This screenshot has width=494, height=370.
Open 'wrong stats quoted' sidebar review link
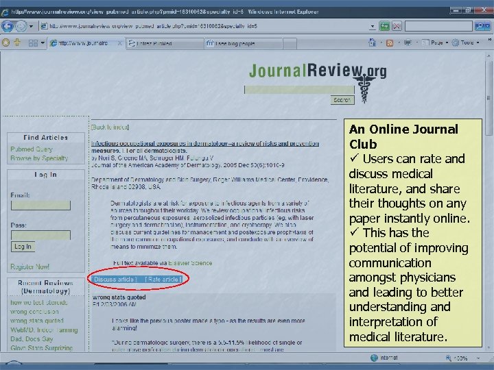click(37, 321)
